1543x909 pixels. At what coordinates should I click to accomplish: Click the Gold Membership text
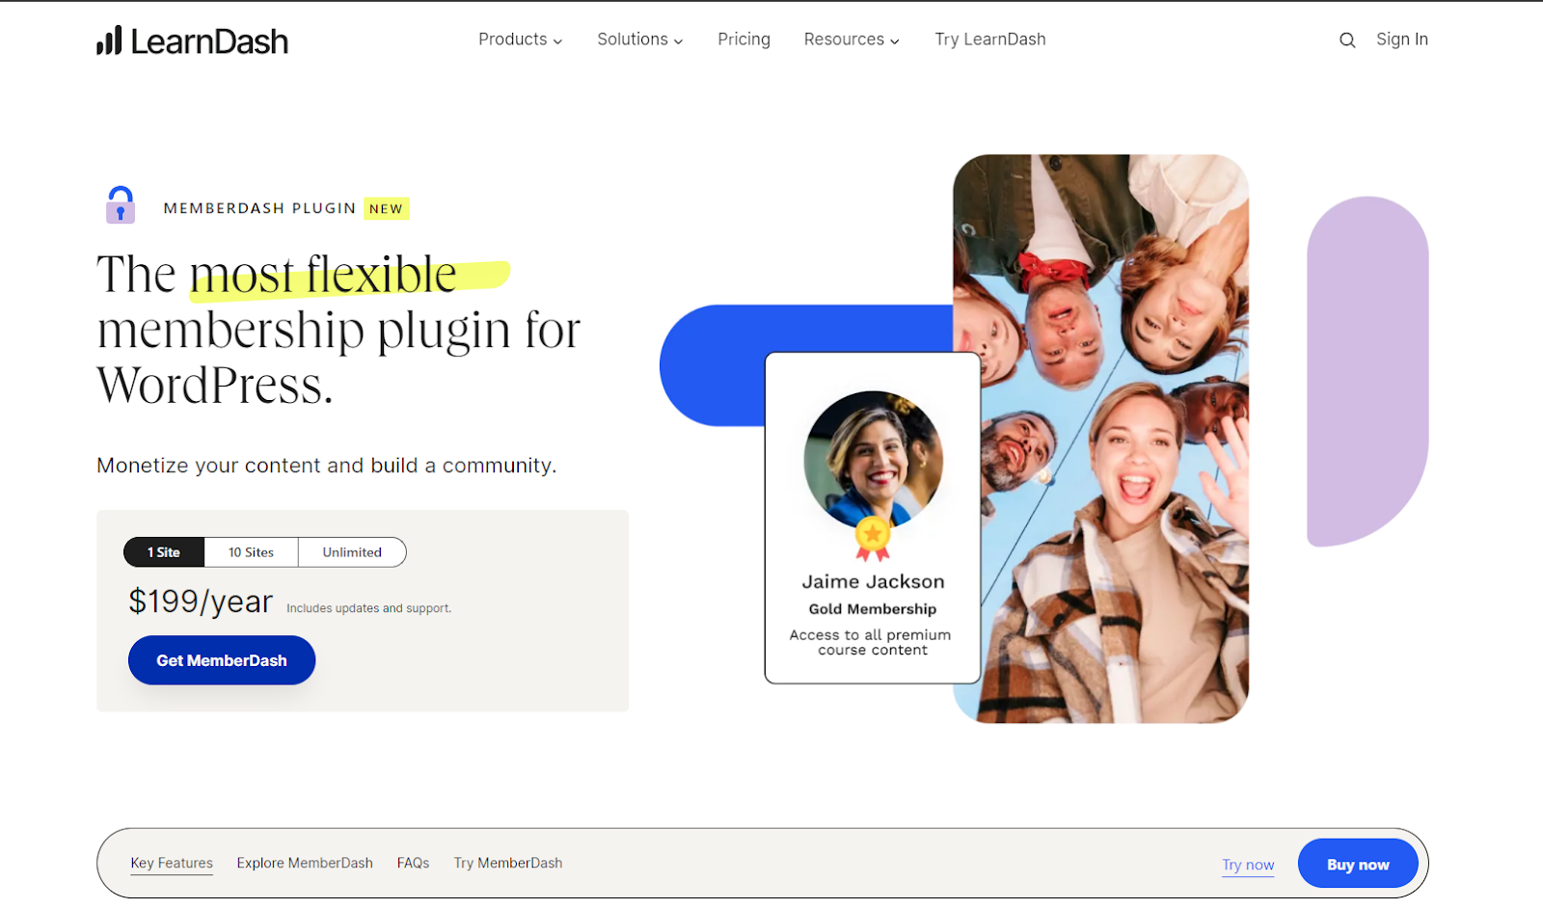coord(873,609)
